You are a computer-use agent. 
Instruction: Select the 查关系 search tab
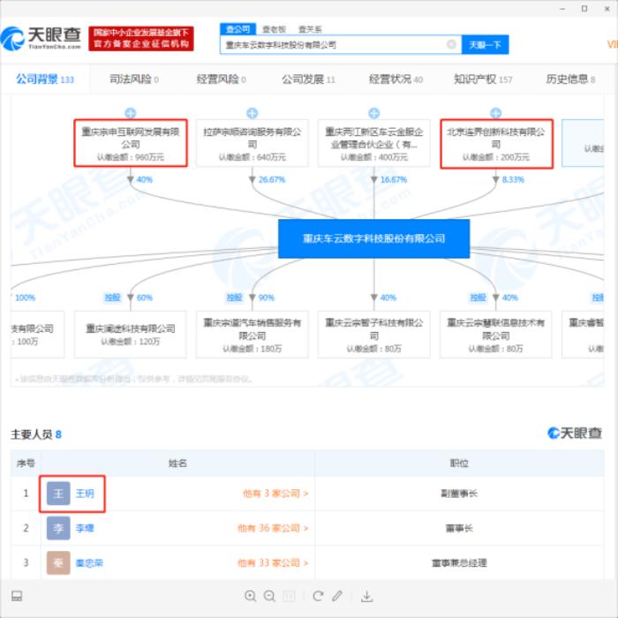pos(310,29)
